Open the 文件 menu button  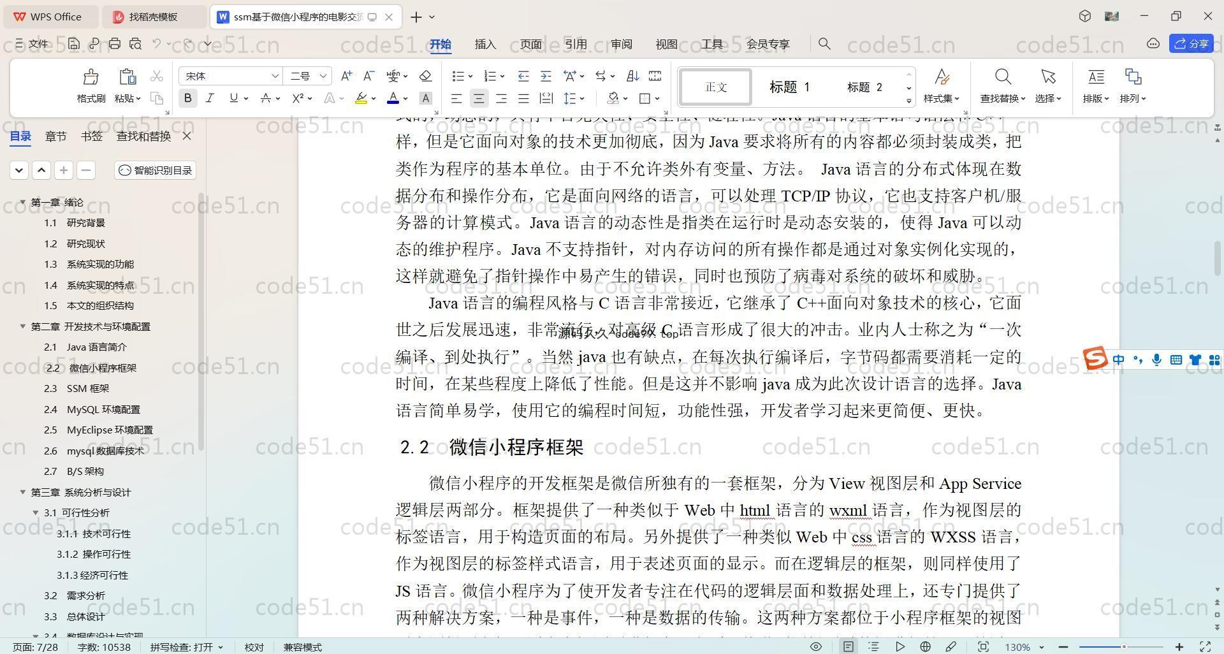[32, 43]
